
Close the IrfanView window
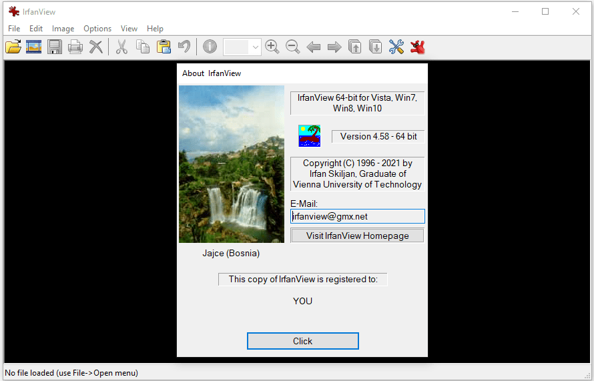click(576, 11)
